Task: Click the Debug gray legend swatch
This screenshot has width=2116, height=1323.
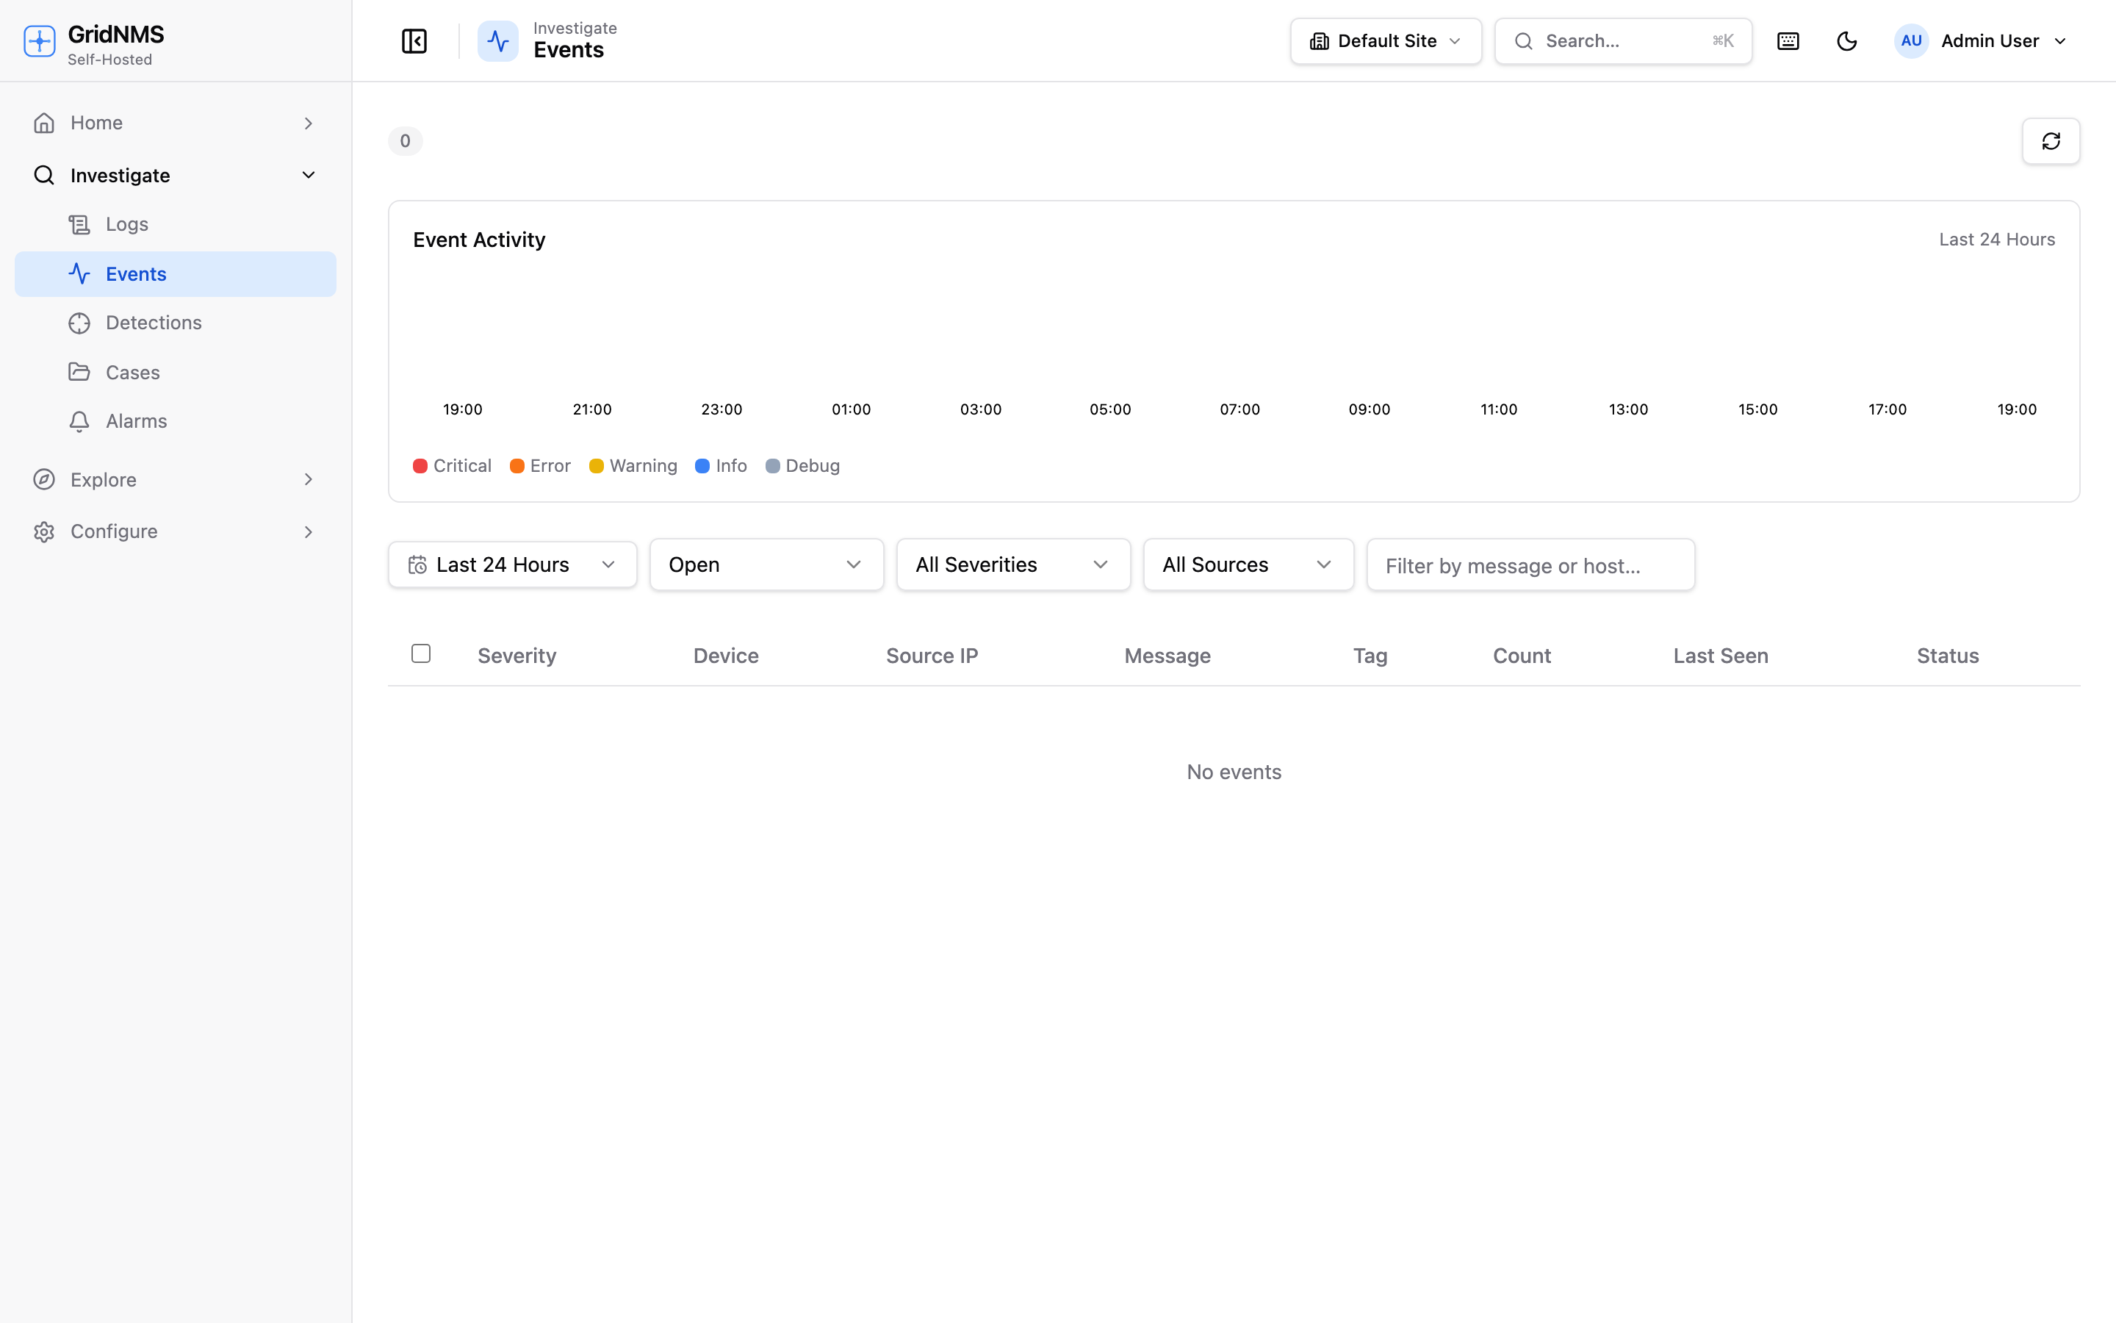Action: pyautogui.click(x=772, y=467)
